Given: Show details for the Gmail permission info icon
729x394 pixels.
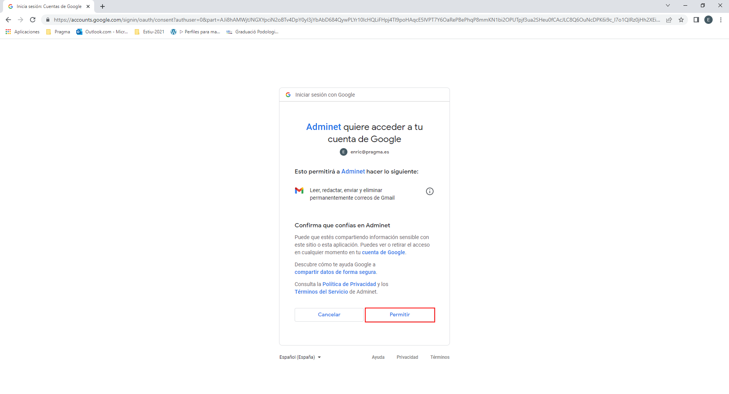Looking at the screenshot, I should pos(430,191).
